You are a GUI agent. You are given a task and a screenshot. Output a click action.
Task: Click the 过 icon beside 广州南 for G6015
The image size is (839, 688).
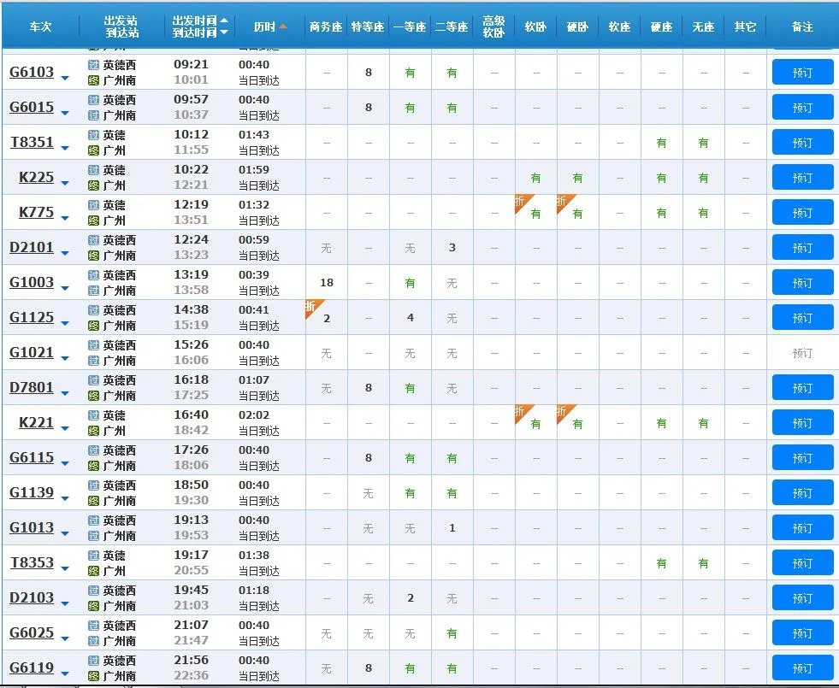[92, 115]
